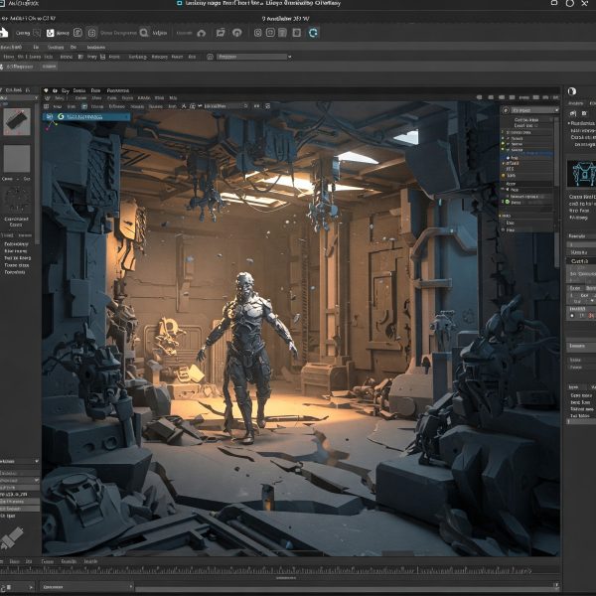
Task: Click the circular dial in the left panel
Action: point(16,198)
